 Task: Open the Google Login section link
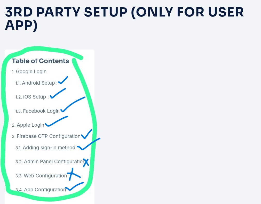click(x=29, y=72)
